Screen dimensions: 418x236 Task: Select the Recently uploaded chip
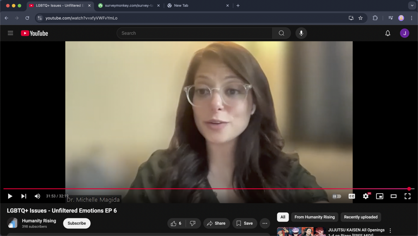tap(361, 217)
